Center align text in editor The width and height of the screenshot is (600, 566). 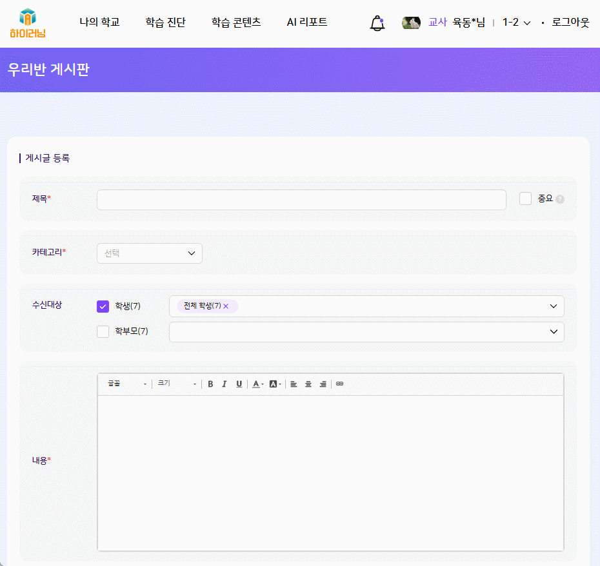[x=308, y=384]
